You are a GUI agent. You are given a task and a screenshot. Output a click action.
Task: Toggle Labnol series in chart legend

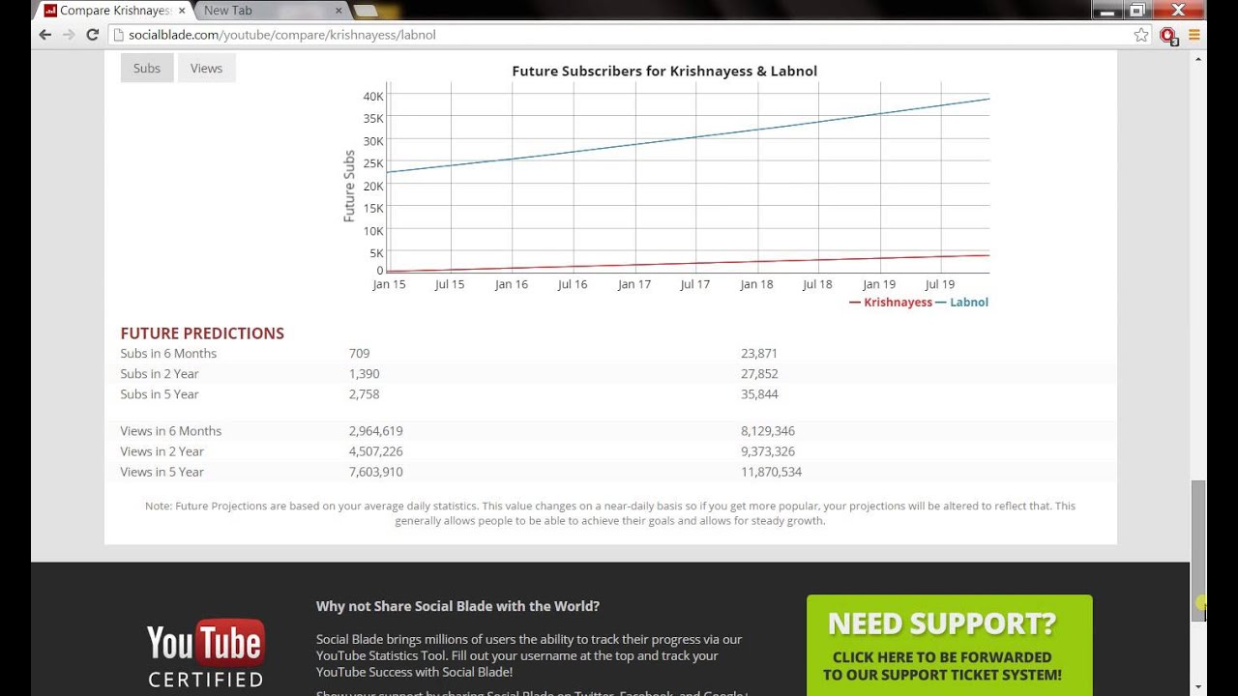click(961, 303)
